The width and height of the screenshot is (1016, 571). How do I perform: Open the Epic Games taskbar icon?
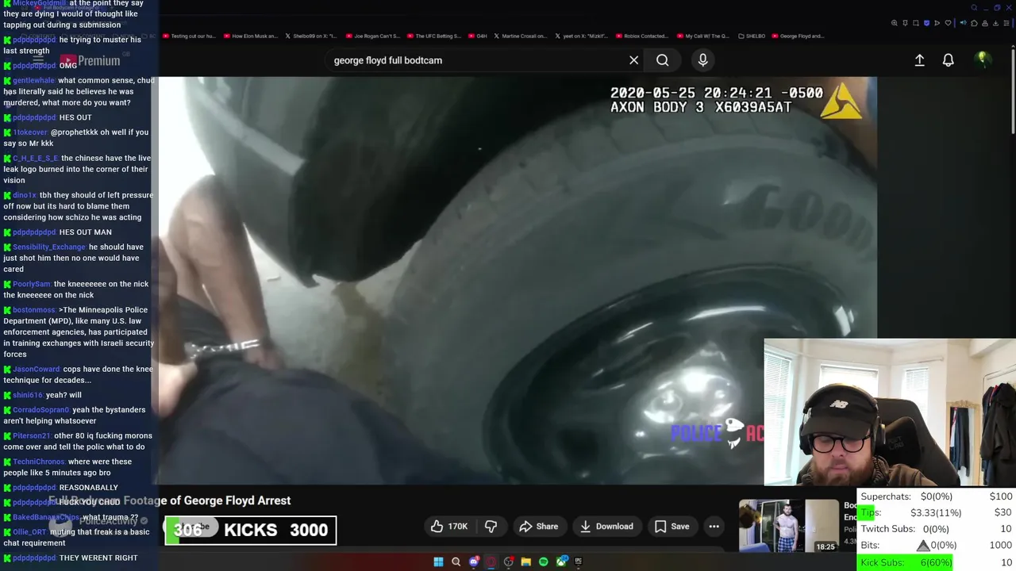pyautogui.click(x=579, y=561)
